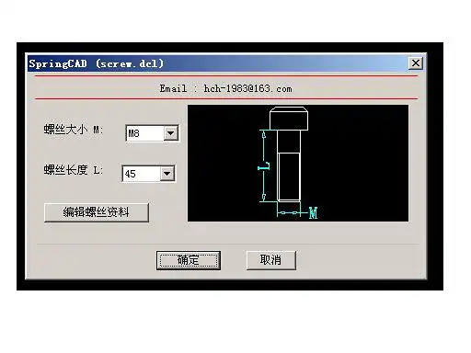Click the threaded lower section of the screw drawing
The height and width of the screenshot is (353, 471).
289,177
